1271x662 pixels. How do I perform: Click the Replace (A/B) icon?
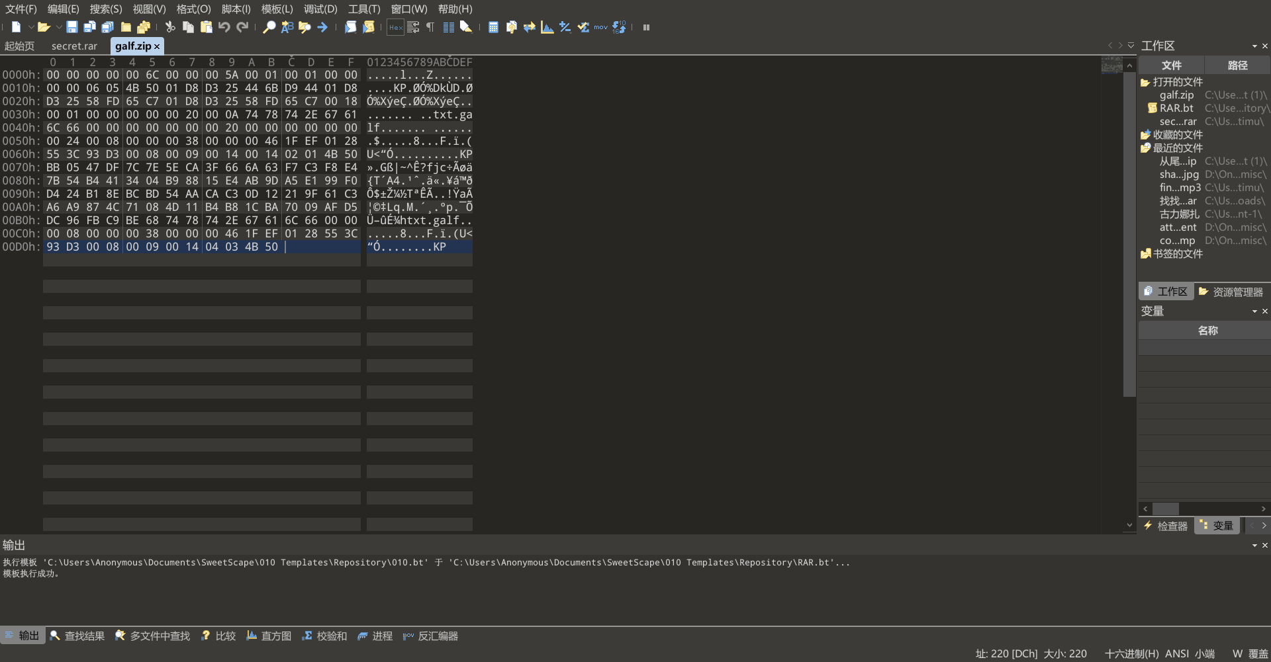pos(287,27)
